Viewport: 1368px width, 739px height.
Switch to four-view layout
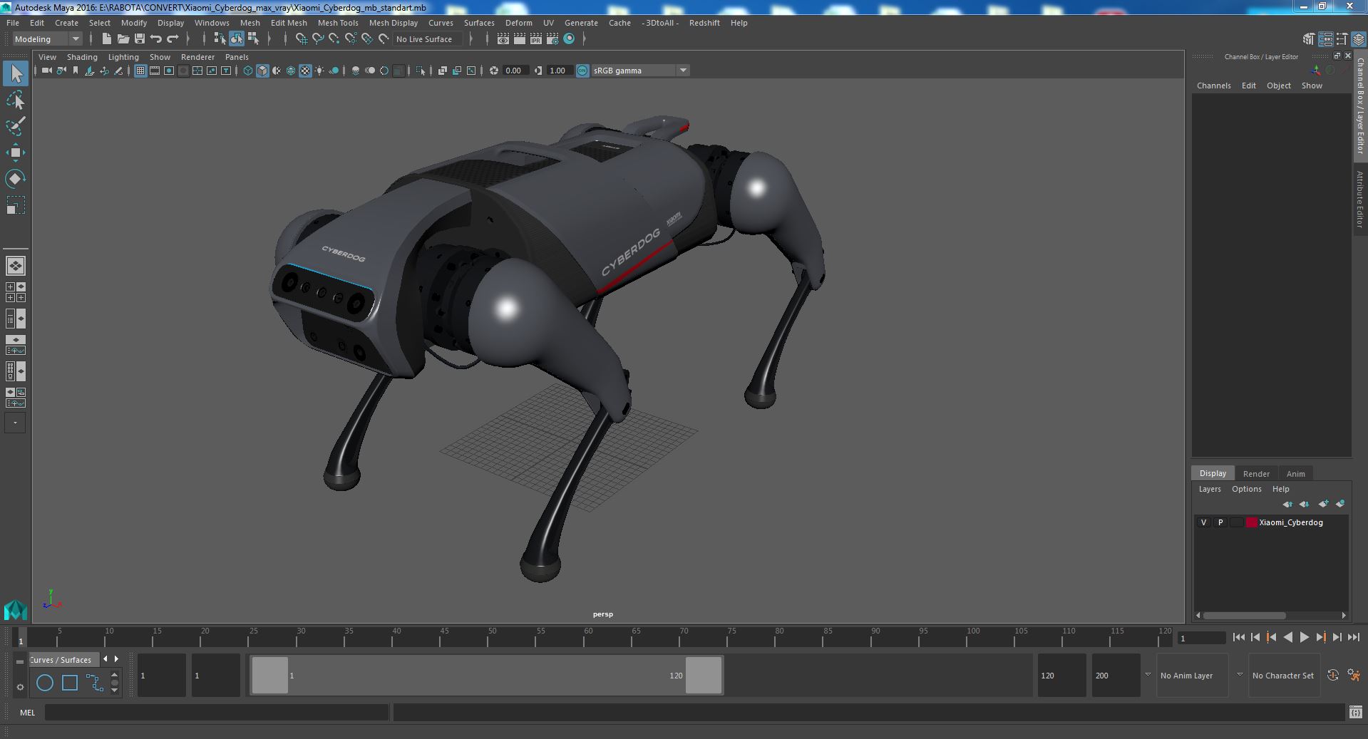(16, 292)
